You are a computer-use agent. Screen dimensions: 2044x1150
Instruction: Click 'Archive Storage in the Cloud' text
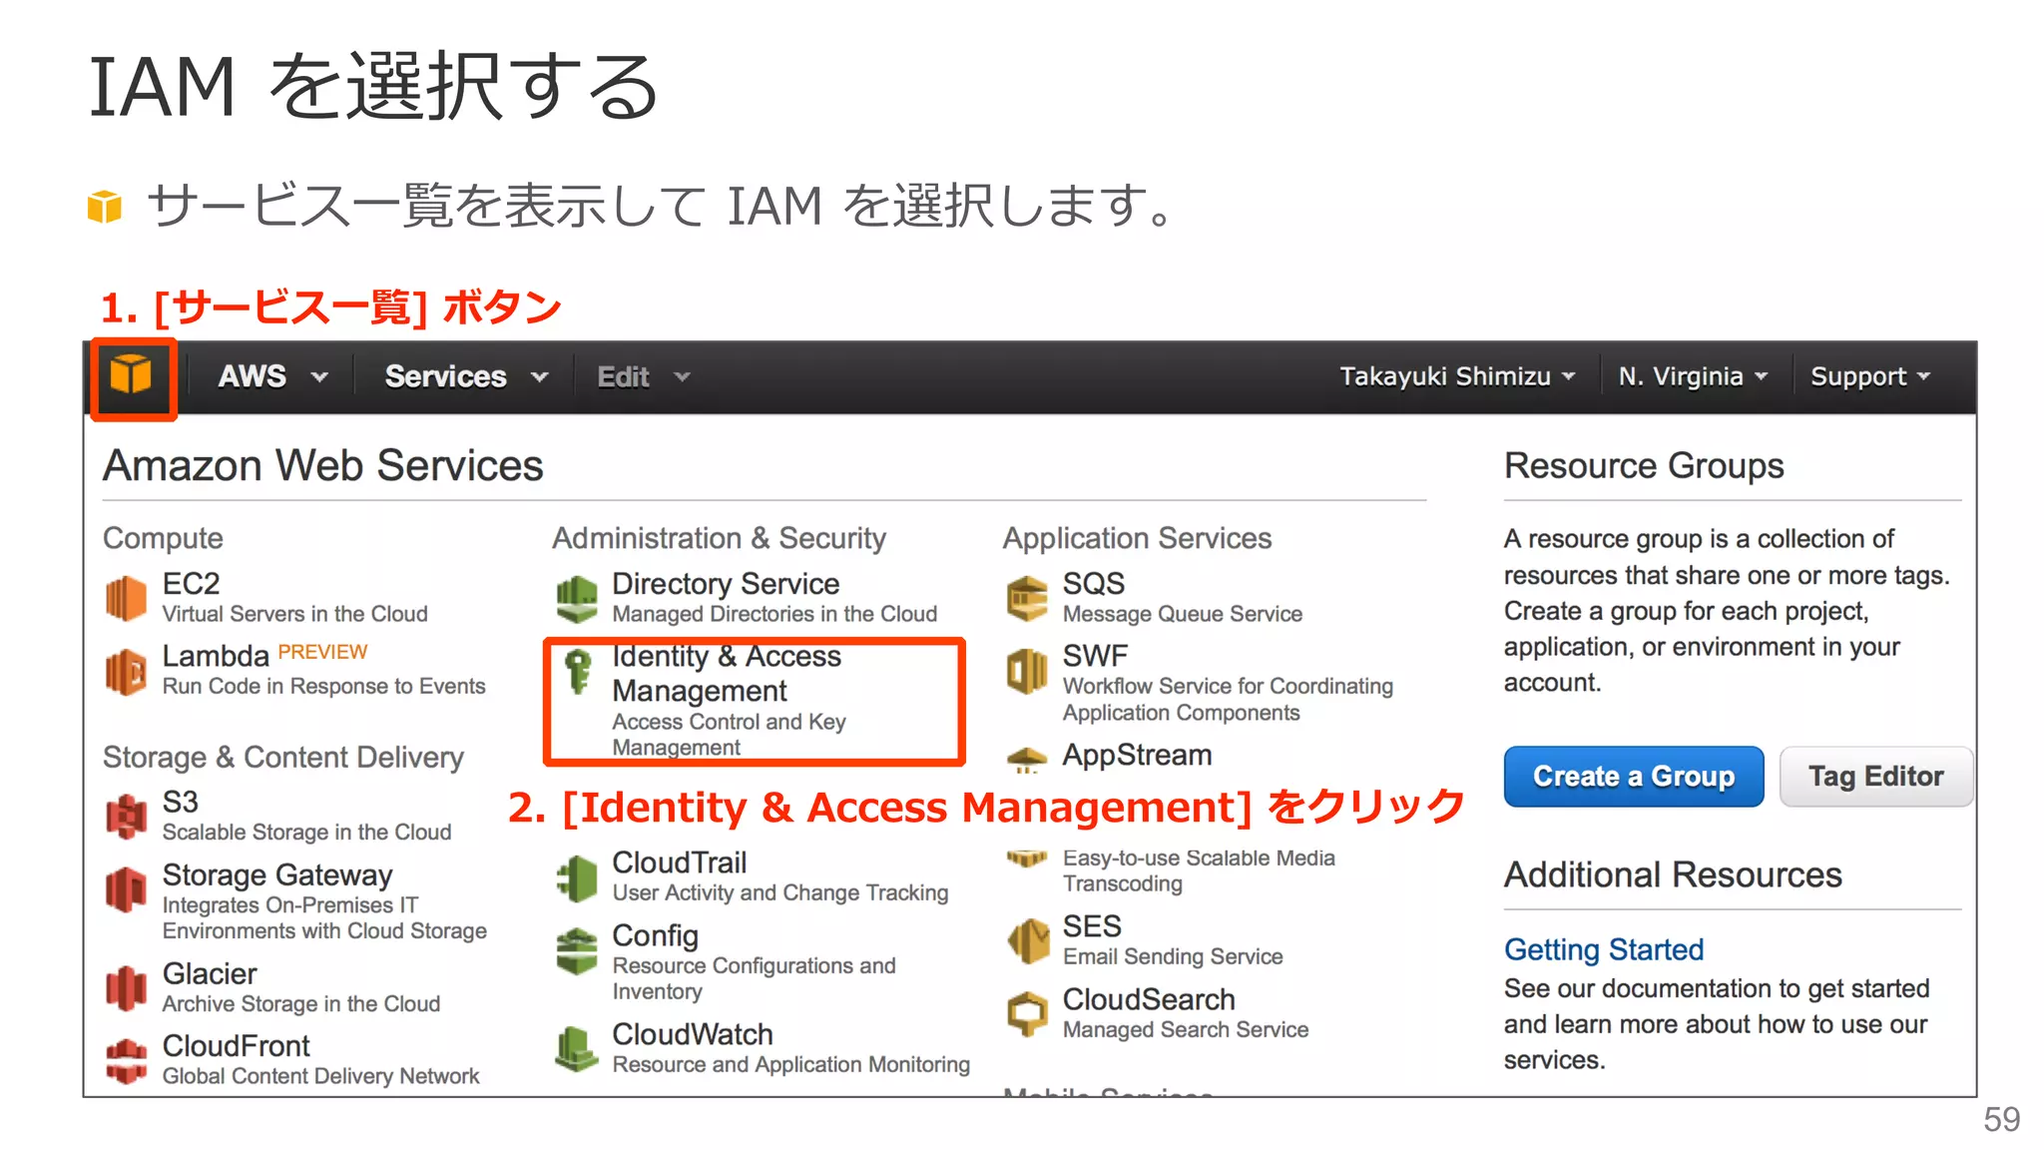(x=301, y=1004)
